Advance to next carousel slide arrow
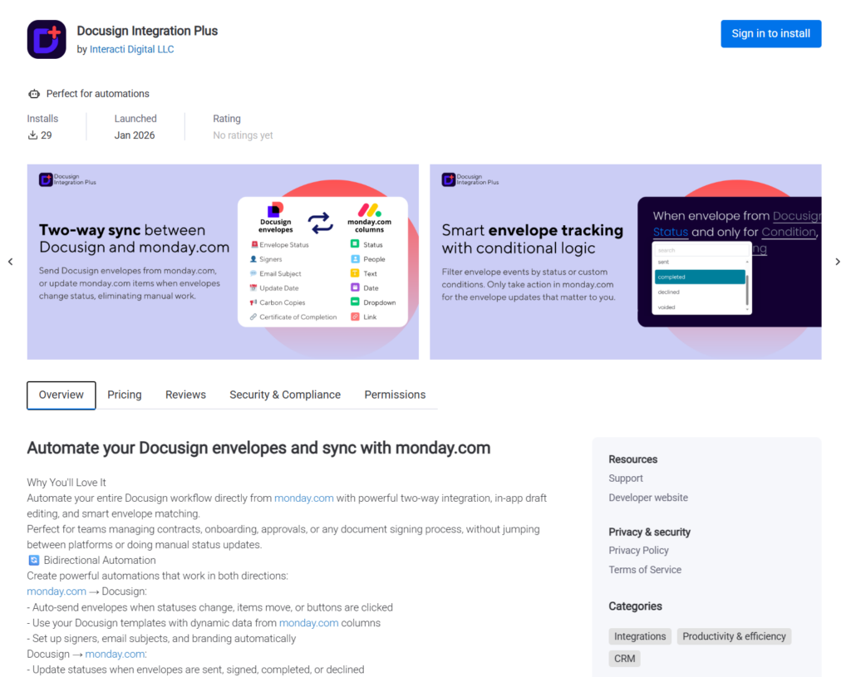The image size is (851, 677). (838, 262)
